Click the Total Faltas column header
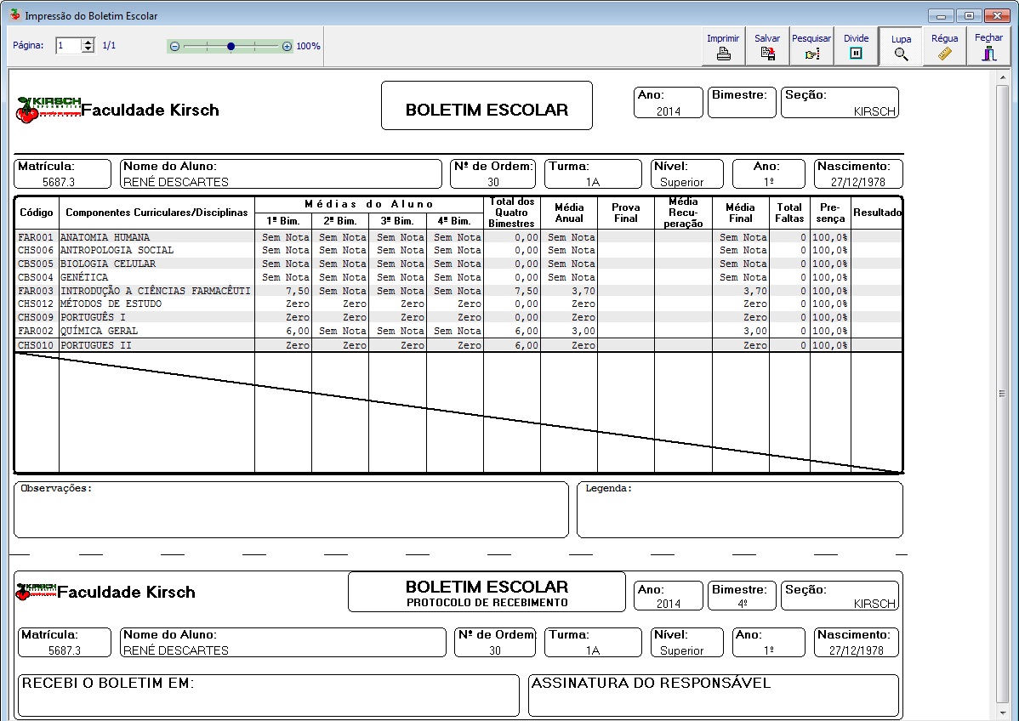 (789, 213)
